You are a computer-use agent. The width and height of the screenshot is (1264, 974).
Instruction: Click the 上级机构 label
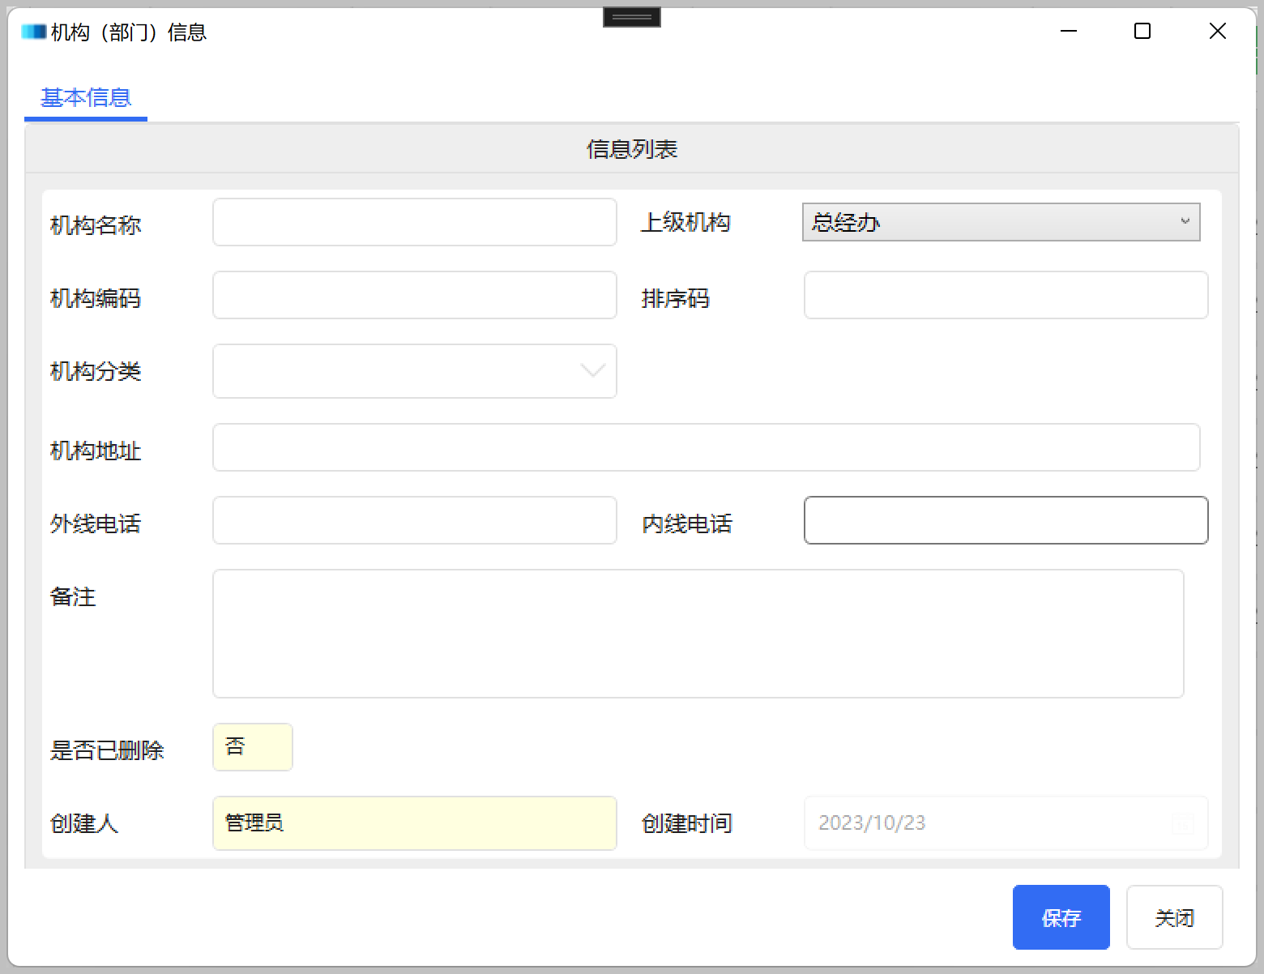point(685,222)
